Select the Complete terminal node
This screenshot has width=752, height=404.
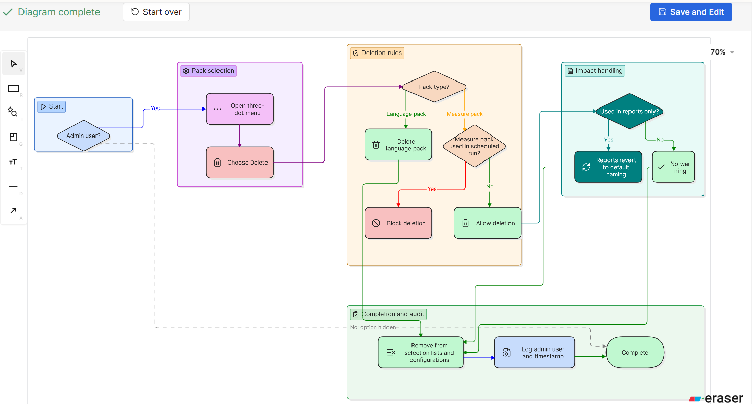point(635,353)
